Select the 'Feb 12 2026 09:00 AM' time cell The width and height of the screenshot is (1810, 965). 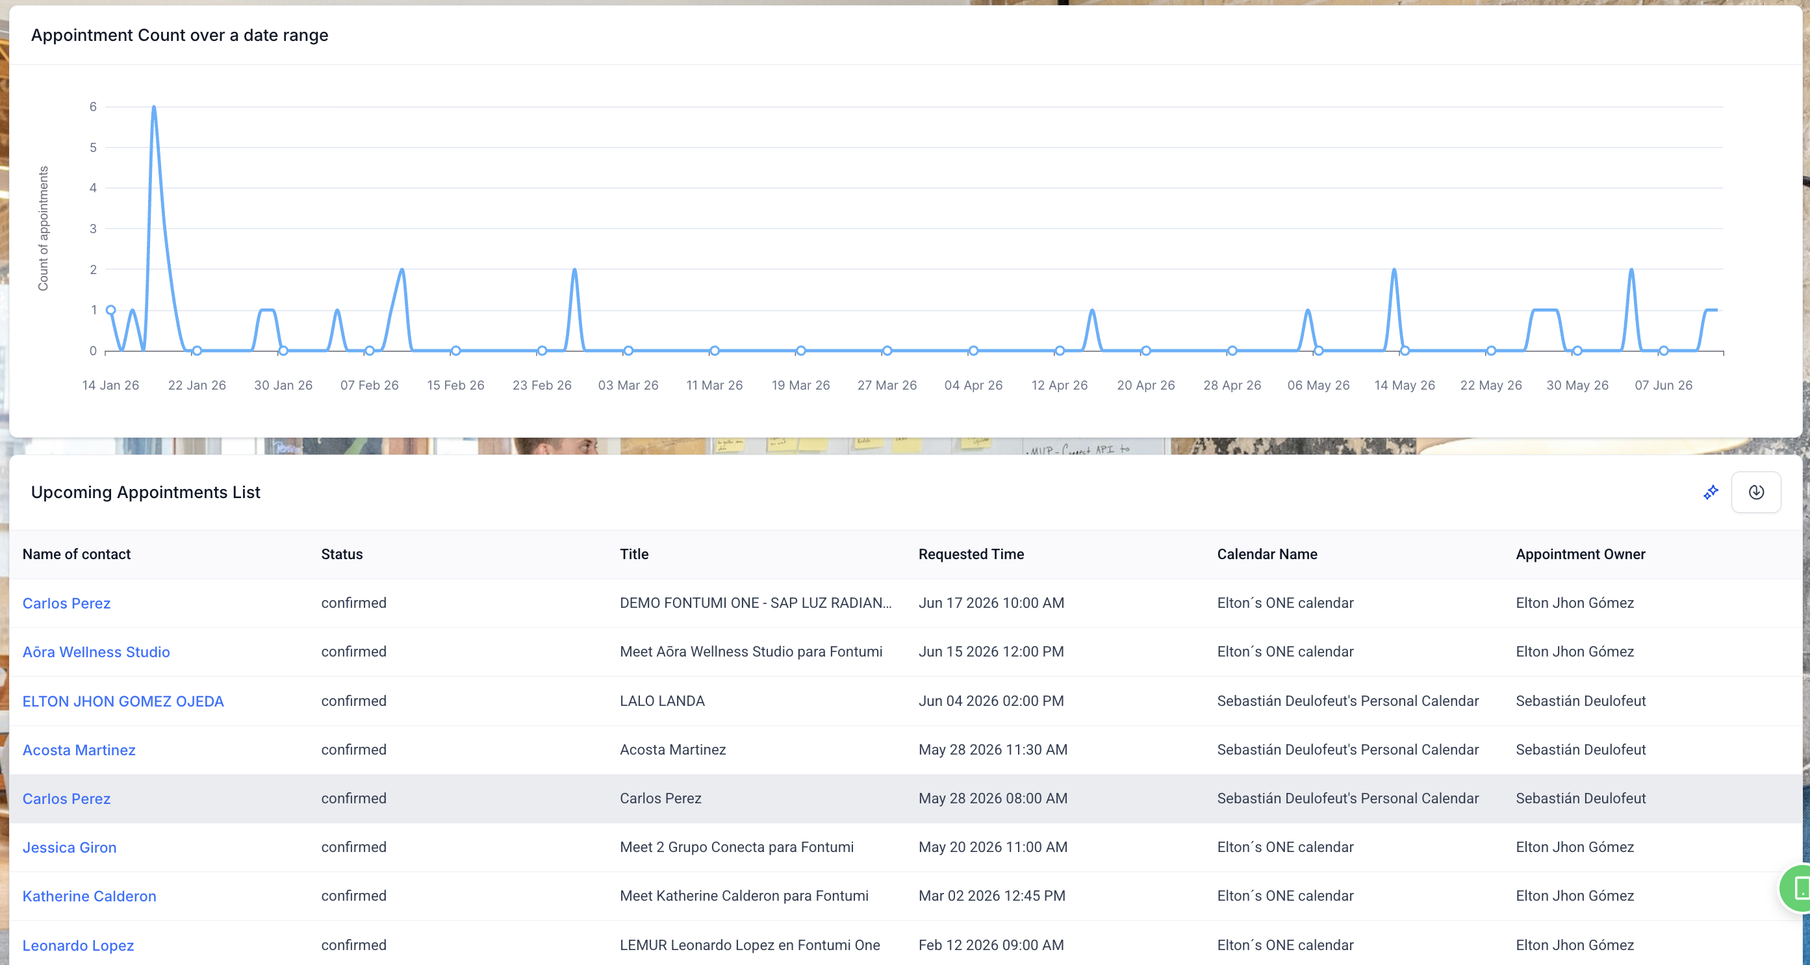coord(991,945)
